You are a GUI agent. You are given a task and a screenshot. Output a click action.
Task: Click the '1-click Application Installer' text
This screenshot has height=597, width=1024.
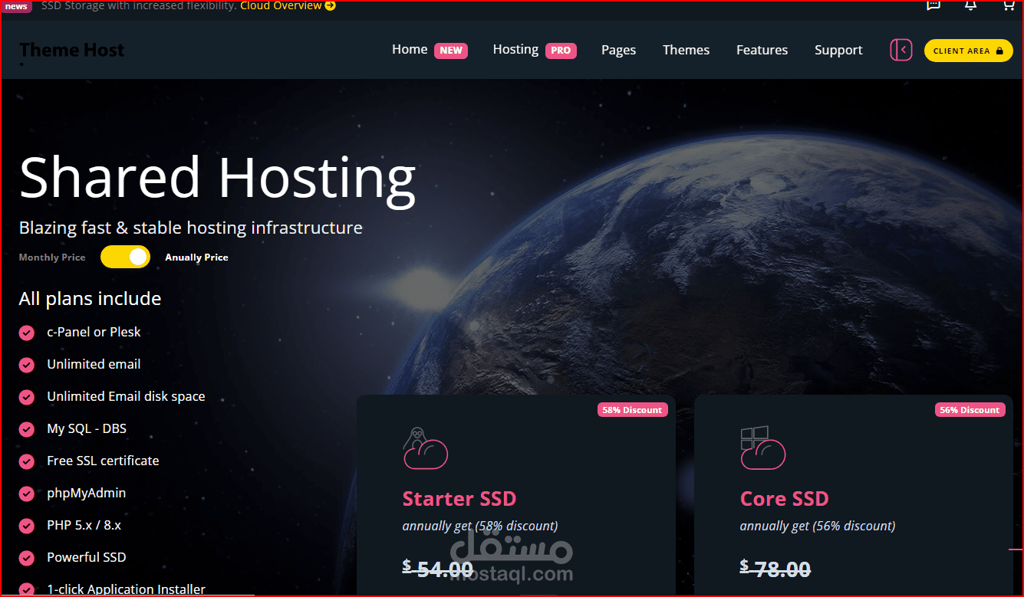(x=126, y=589)
